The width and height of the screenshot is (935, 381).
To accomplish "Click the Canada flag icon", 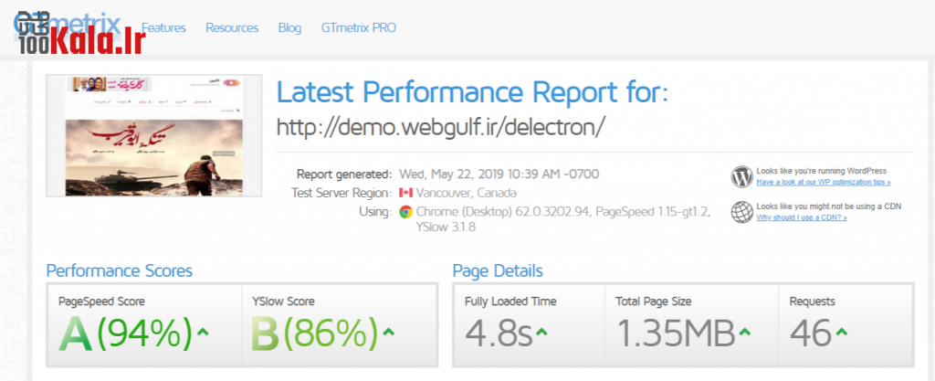I will pos(405,193).
